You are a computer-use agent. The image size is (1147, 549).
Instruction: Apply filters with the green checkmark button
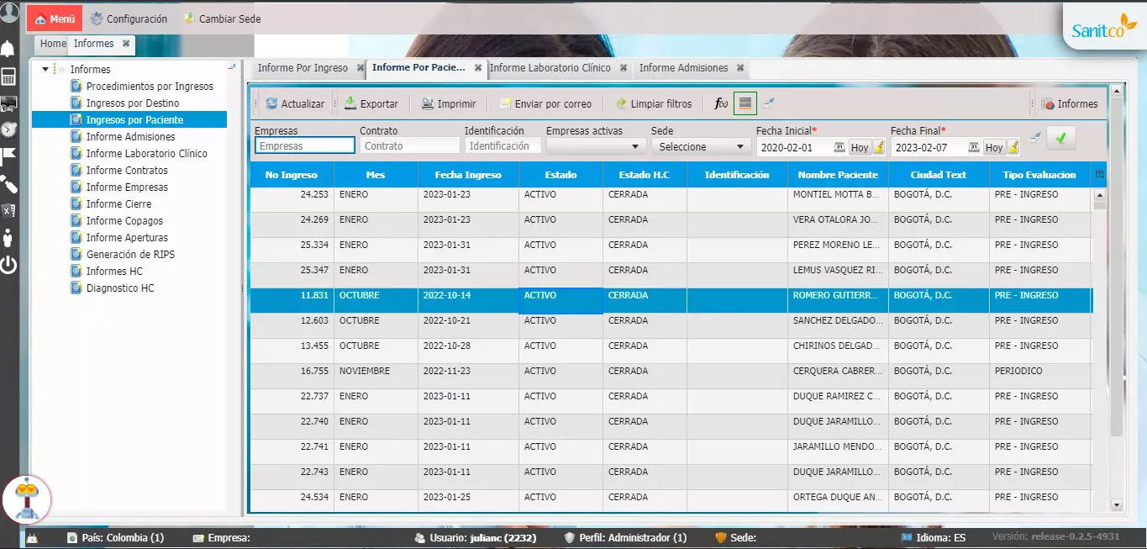pos(1060,138)
